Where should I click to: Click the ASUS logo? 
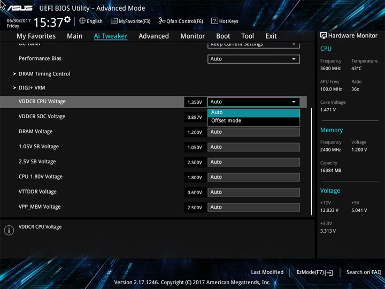(x=20, y=9)
